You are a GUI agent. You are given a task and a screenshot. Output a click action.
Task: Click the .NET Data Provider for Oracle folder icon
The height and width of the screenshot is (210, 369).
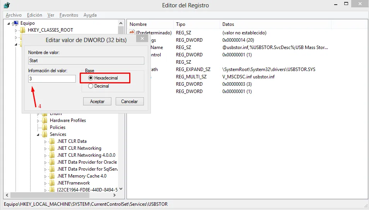pos(52,162)
